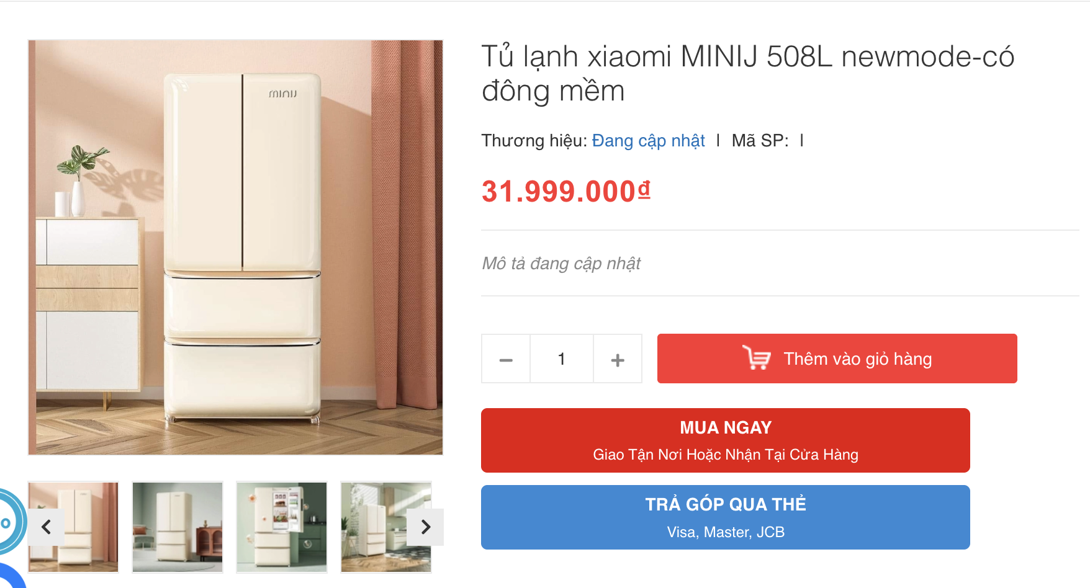
Task: Click the minus icon to decrease quantity
Action: (505, 359)
